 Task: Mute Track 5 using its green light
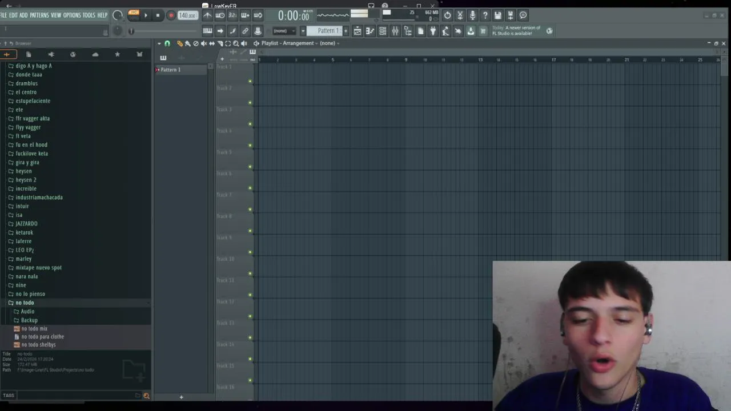[250, 167]
